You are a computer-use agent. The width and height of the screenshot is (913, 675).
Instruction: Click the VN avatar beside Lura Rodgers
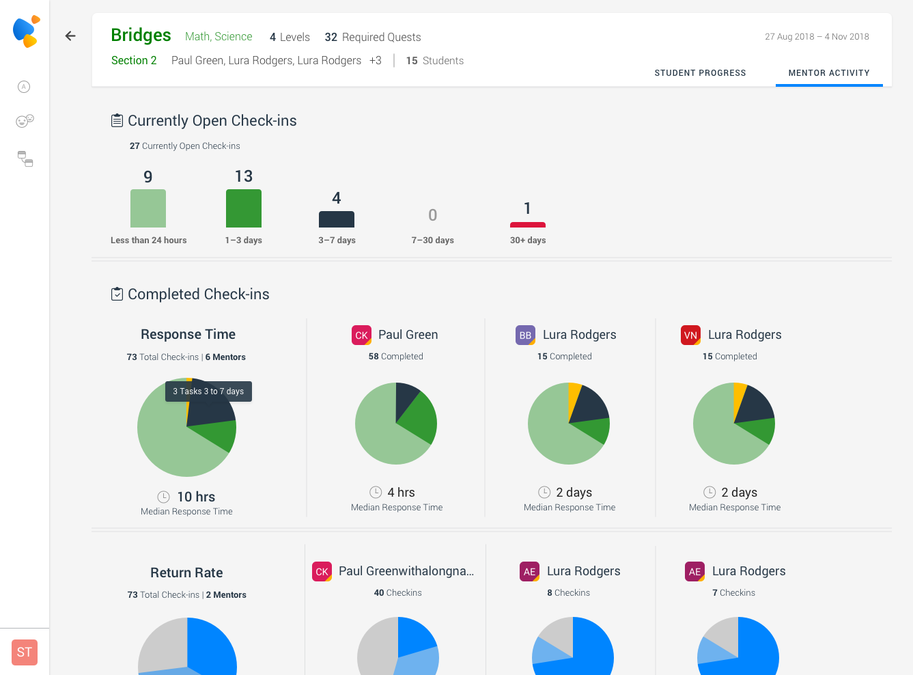point(690,335)
